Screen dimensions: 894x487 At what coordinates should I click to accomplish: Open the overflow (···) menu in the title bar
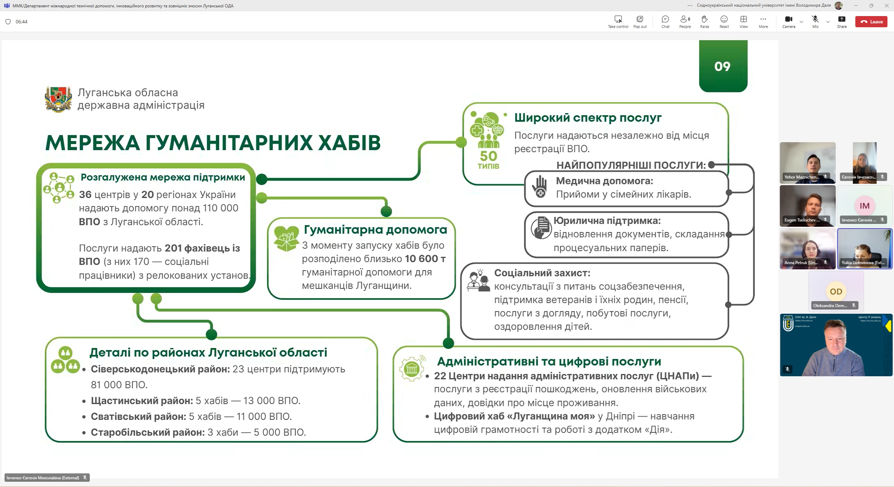690,6
